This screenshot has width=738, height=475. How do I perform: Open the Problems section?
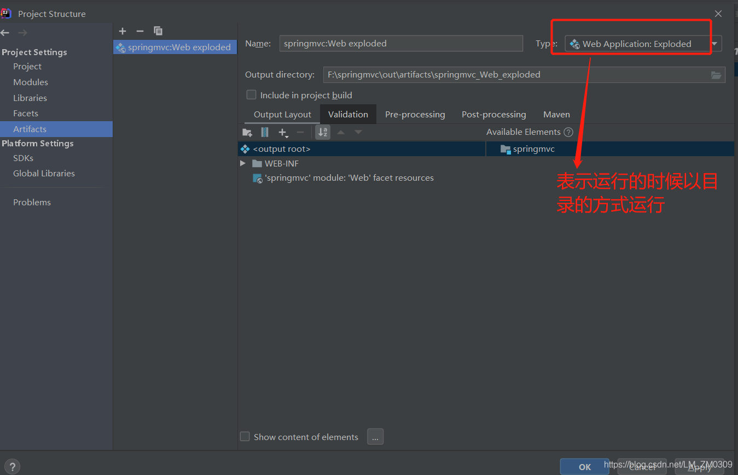coord(32,202)
